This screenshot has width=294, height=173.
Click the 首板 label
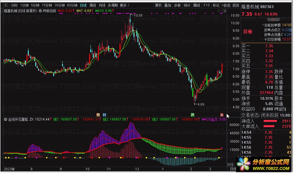(248, 32)
